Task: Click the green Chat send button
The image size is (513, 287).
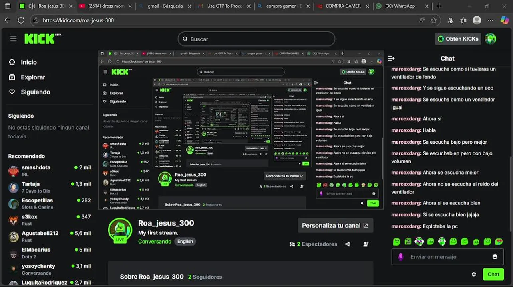Action: [x=493, y=274]
